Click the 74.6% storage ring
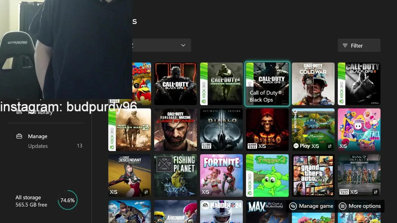This screenshot has height=223, width=397. coord(67,200)
